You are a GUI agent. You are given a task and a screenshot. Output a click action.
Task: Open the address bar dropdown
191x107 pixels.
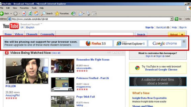tap(172, 19)
